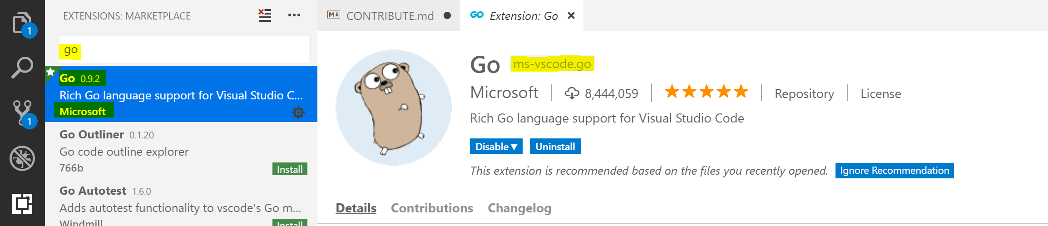
Task: Open the License link
Action: (x=880, y=93)
